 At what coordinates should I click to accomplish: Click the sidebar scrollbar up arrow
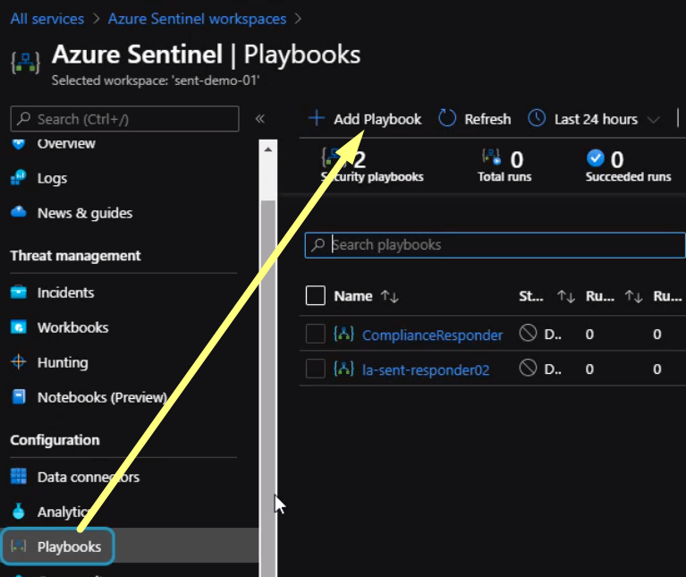(x=268, y=149)
